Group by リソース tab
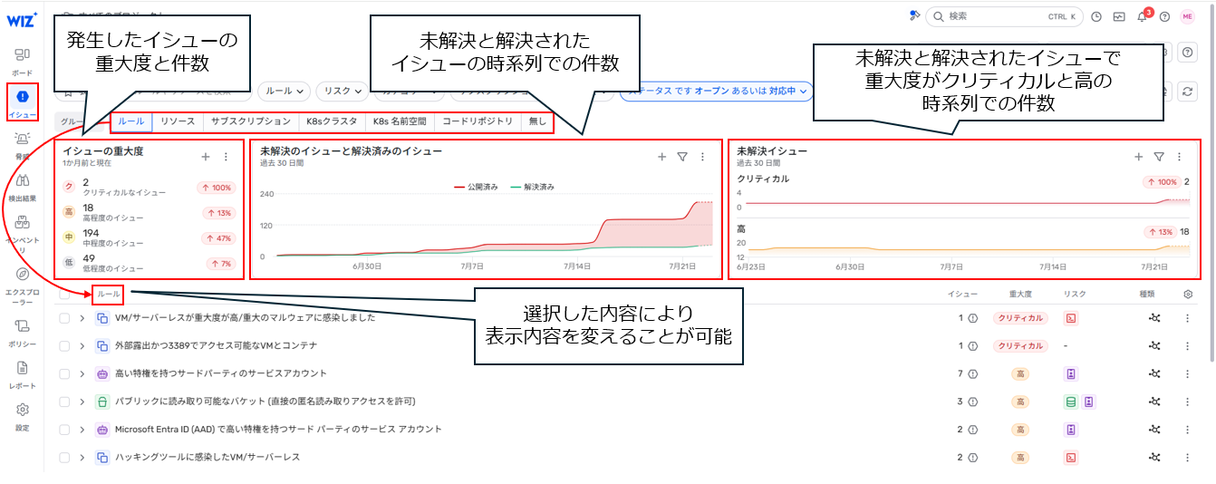This screenshot has width=1216, height=484. tap(178, 121)
